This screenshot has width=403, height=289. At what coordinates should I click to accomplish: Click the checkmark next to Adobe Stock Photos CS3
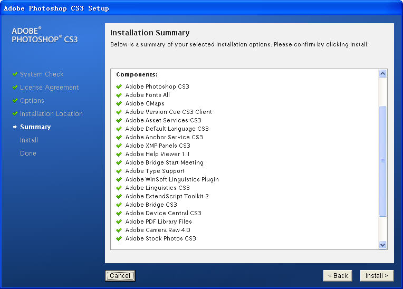coord(119,239)
